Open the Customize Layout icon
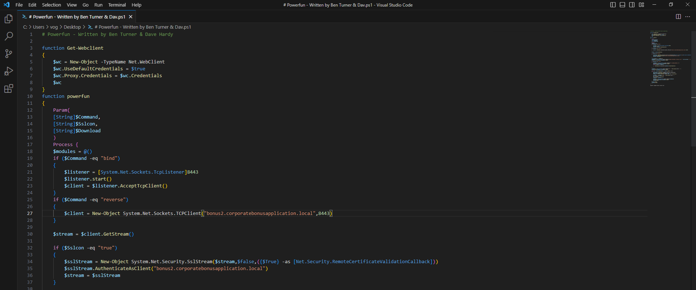 (642, 5)
